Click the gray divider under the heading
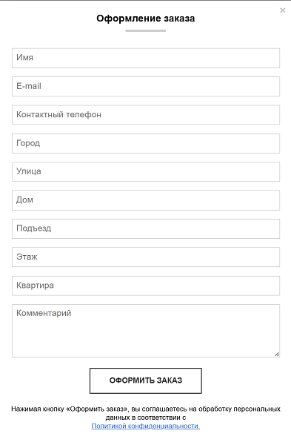This screenshot has width=291, height=445. coord(146,30)
